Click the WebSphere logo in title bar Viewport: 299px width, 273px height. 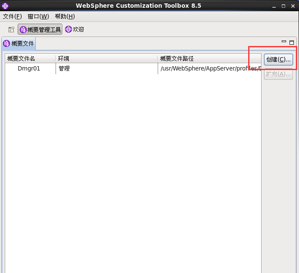pos(5,6)
